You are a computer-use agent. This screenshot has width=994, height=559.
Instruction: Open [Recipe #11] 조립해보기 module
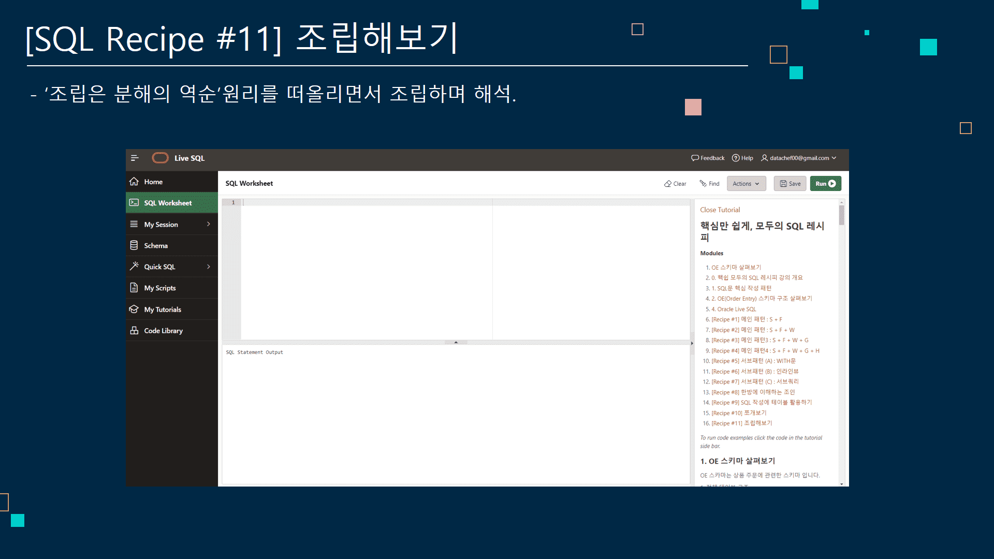pos(741,423)
